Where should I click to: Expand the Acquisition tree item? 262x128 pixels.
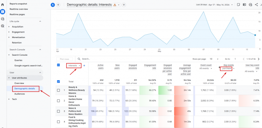9,26
